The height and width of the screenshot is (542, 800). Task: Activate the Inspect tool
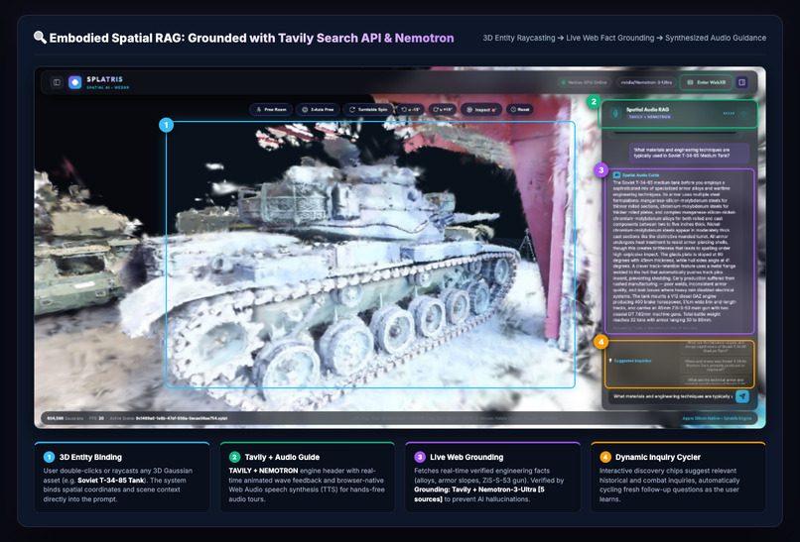pos(481,110)
